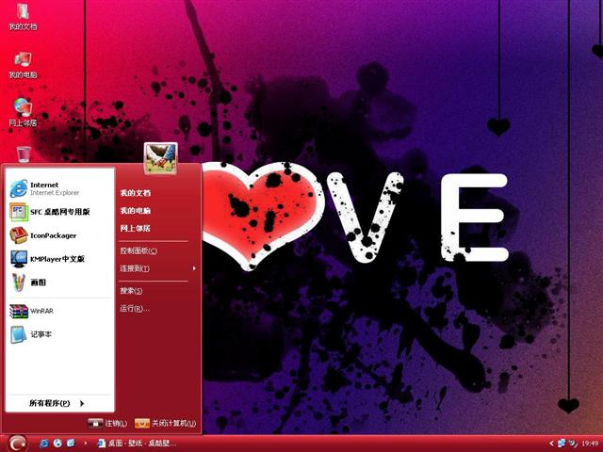Select 网上邻居 desktop icon
This screenshot has height=452, width=603.
point(23,112)
